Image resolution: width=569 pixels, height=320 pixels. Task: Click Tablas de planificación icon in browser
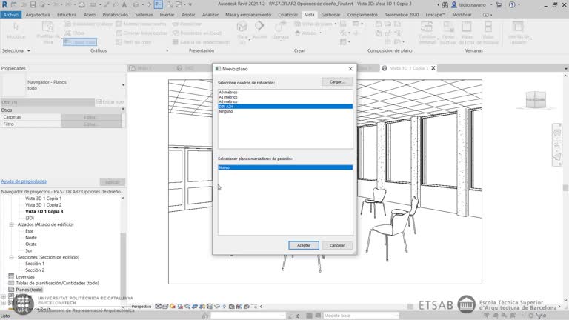click(x=11, y=283)
